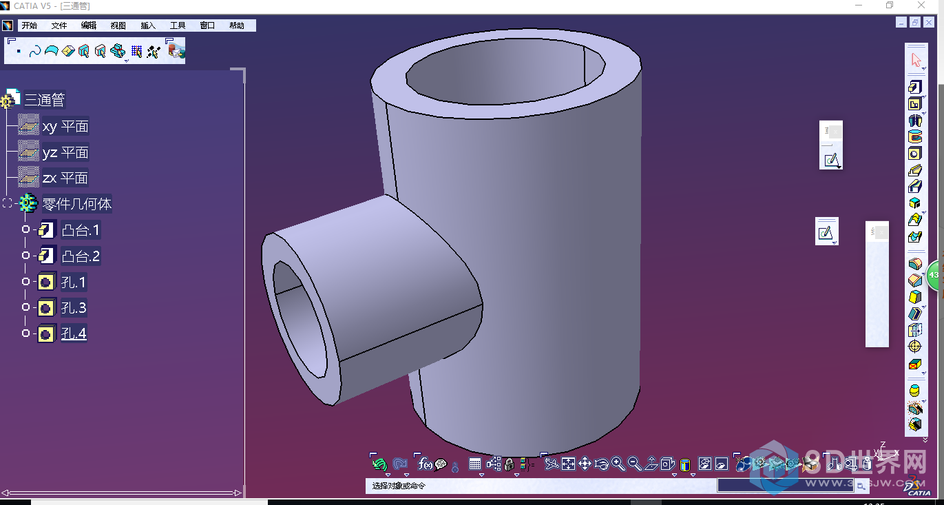This screenshot has height=505, width=944.
Task: Expand 孔.4 node in the tree
Action: click(x=25, y=333)
